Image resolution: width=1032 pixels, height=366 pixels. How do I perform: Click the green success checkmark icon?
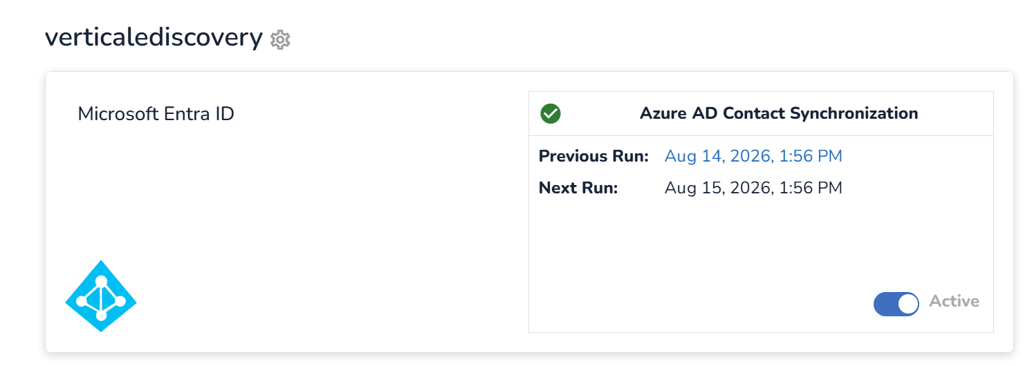pyautogui.click(x=551, y=113)
